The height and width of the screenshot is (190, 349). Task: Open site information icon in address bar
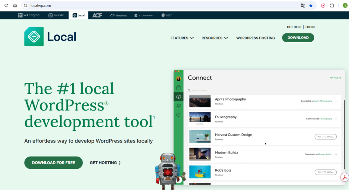click(x=25, y=5)
